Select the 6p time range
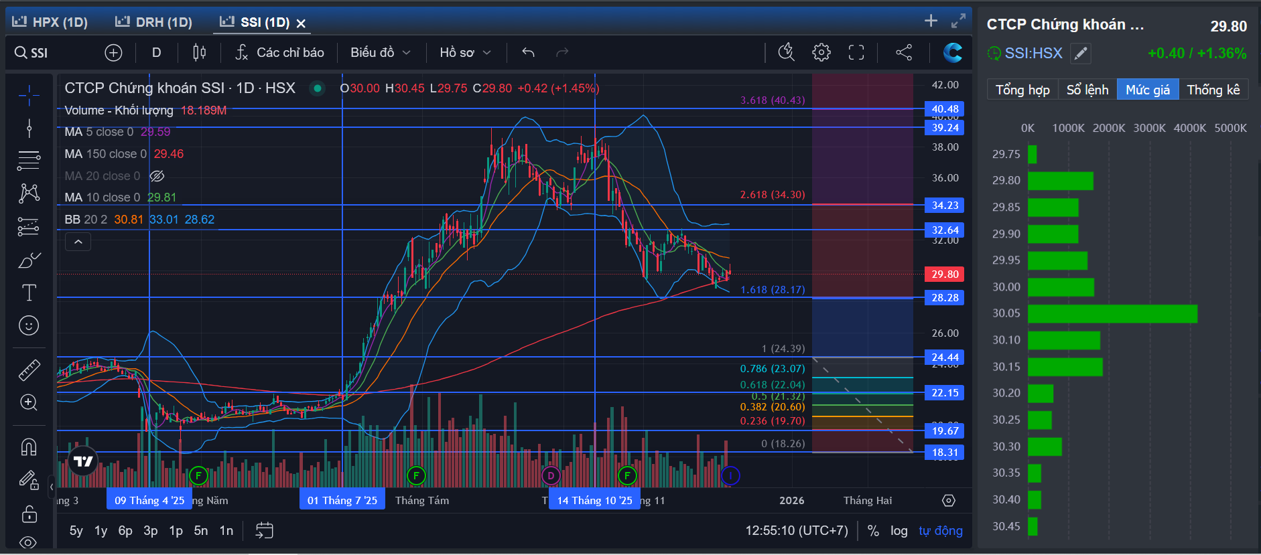 click(125, 531)
